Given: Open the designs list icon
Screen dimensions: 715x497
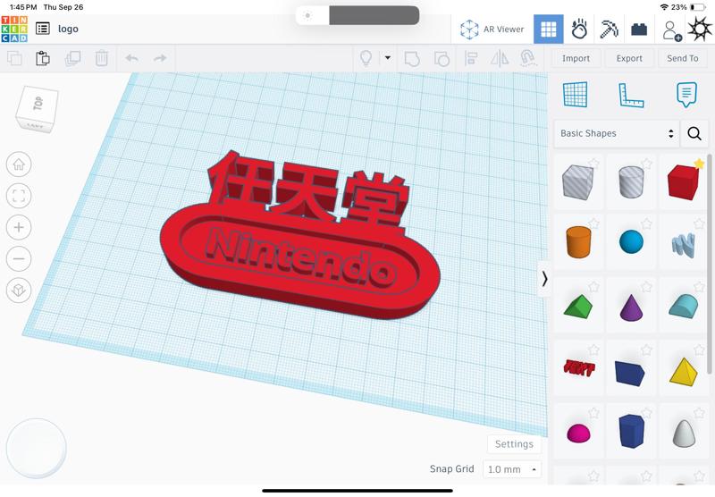Looking at the screenshot, I should pyautogui.click(x=43, y=29).
